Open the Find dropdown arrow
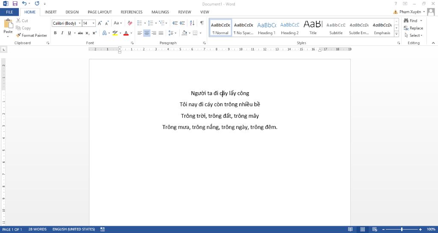The width and height of the screenshot is (438, 233). pyautogui.click(x=421, y=20)
